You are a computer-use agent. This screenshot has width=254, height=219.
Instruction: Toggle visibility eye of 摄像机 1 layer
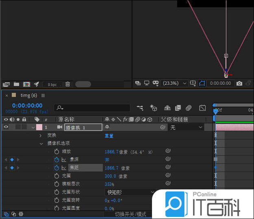pos(6,127)
